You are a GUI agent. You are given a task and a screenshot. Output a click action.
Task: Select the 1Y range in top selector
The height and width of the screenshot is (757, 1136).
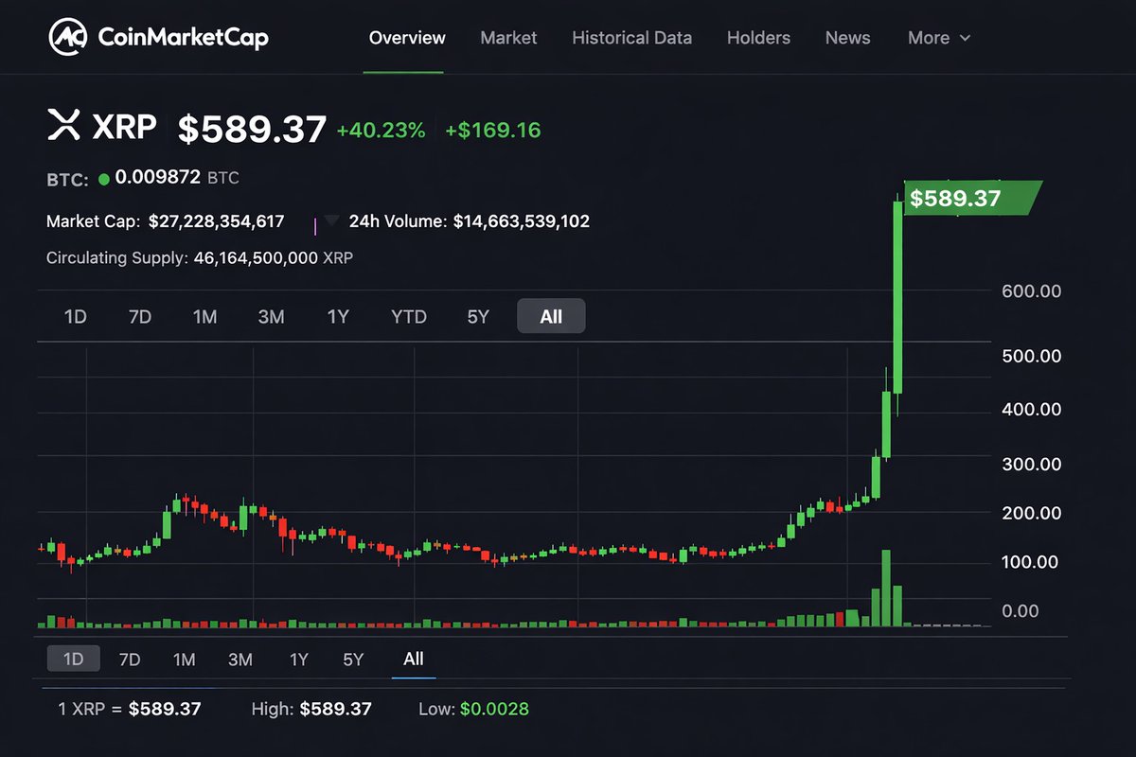coord(338,316)
